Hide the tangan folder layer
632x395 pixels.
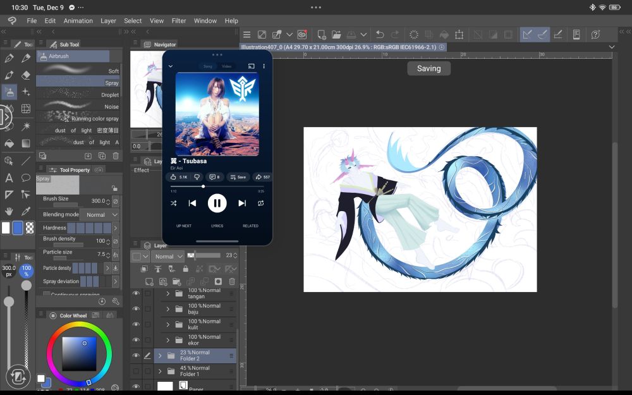[x=136, y=294]
